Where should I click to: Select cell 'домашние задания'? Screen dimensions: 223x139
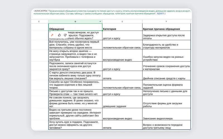click(122, 102)
